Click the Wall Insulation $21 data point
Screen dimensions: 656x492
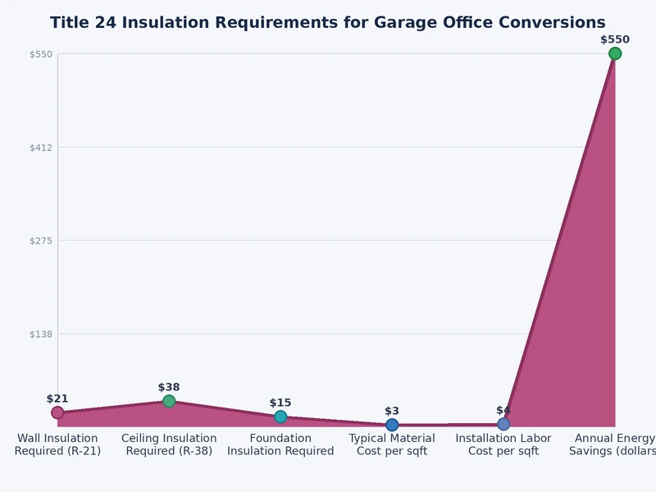57,412
